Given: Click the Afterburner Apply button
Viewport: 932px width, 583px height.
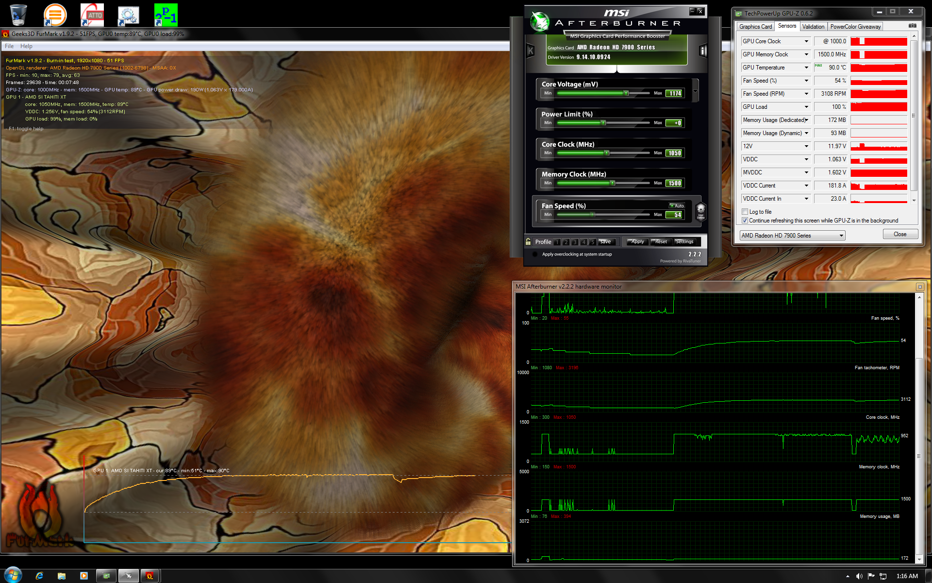Looking at the screenshot, I should tap(637, 241).
